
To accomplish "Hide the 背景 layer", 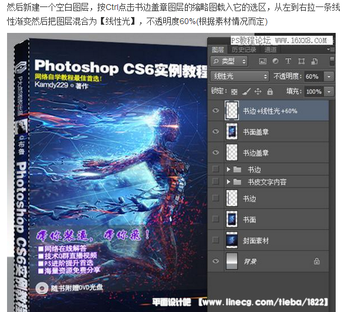I will (216, 261).
